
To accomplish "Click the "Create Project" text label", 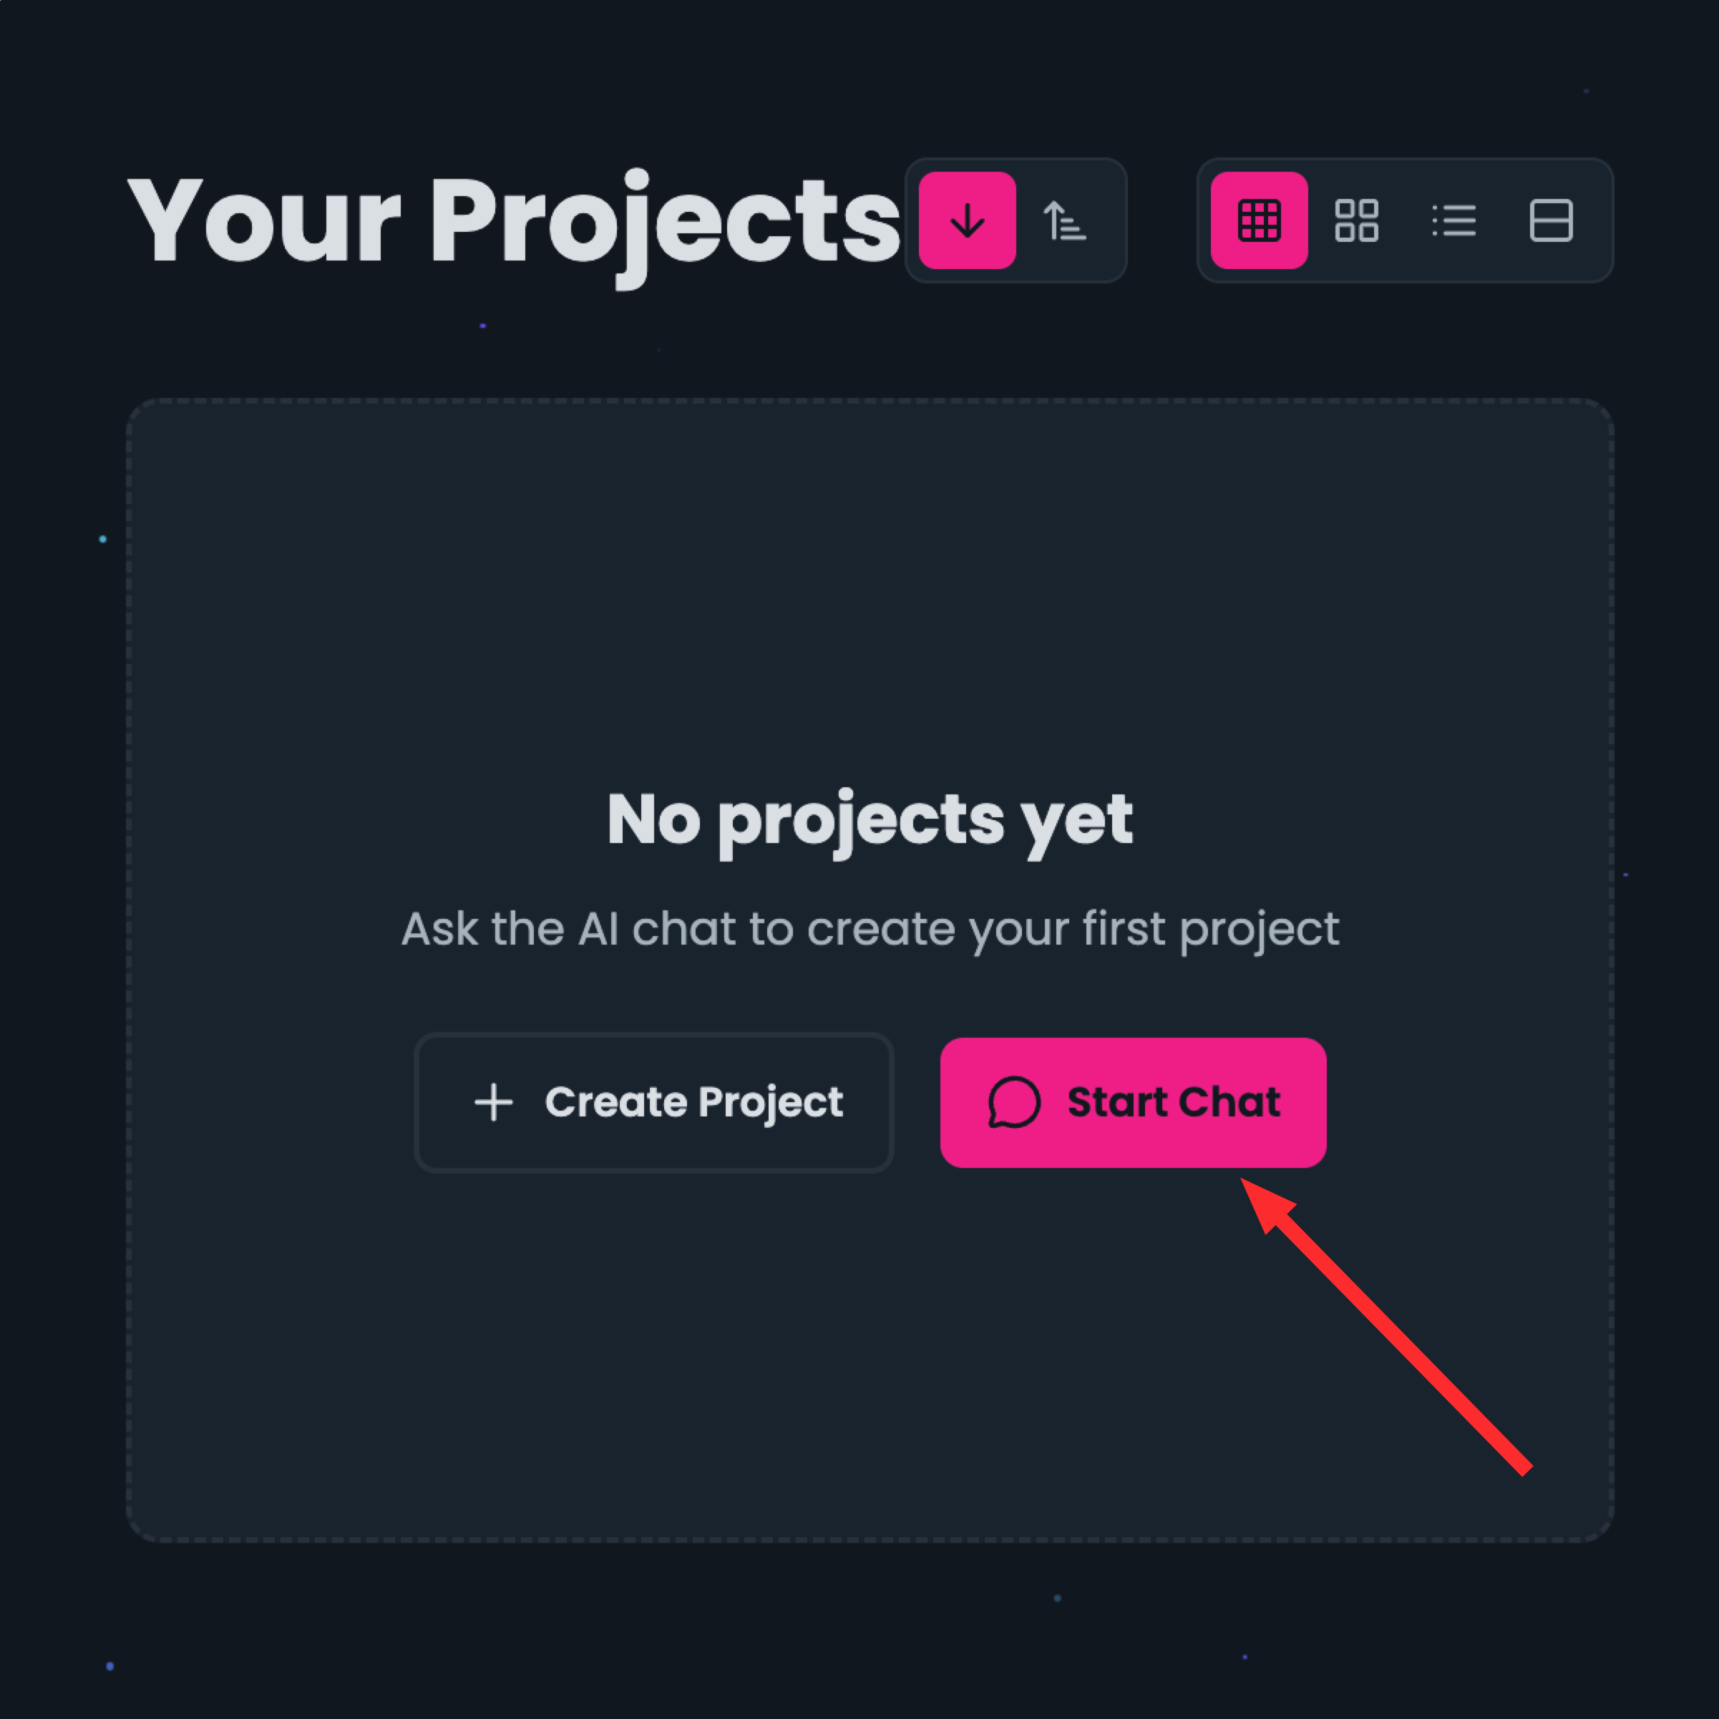I will (694, 1102).
